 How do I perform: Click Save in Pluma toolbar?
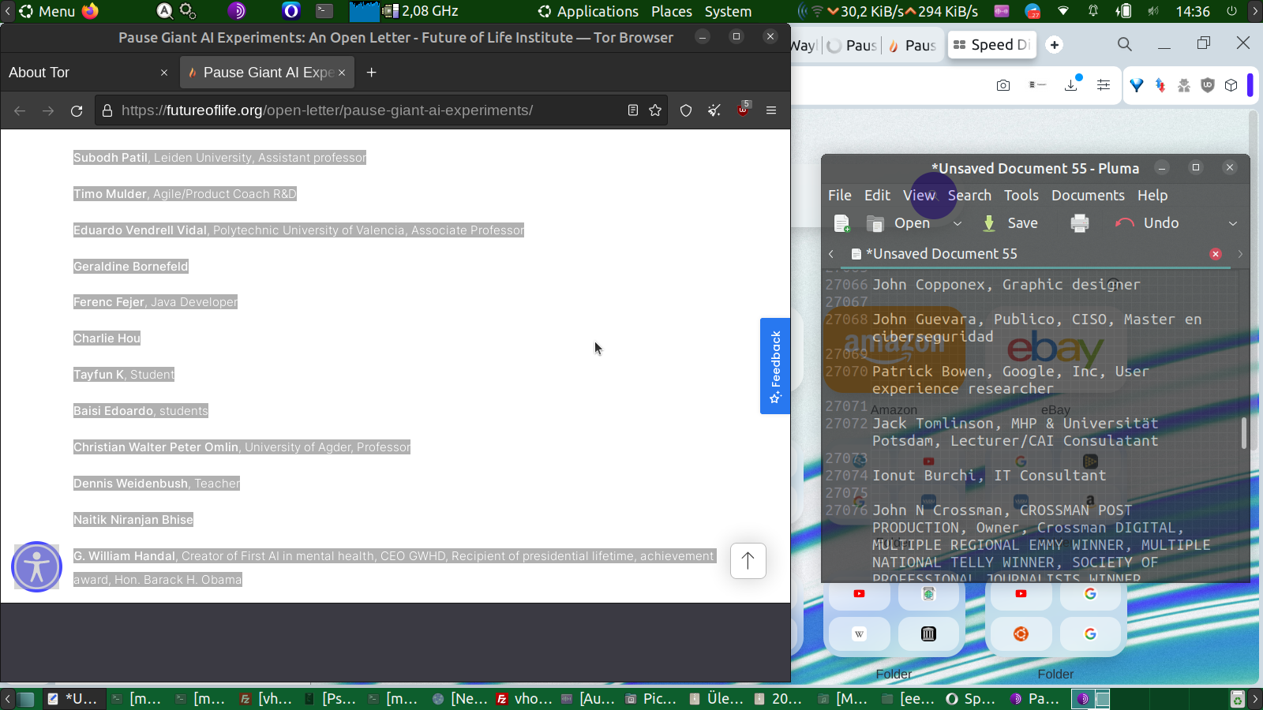[1010, 224]
